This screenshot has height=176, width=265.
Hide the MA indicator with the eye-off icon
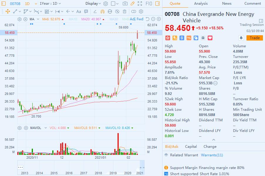25,19
